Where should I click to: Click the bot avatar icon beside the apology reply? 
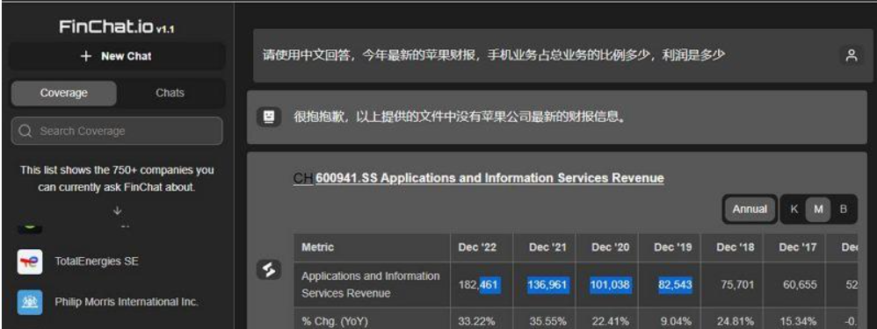[x=269, y=117]
